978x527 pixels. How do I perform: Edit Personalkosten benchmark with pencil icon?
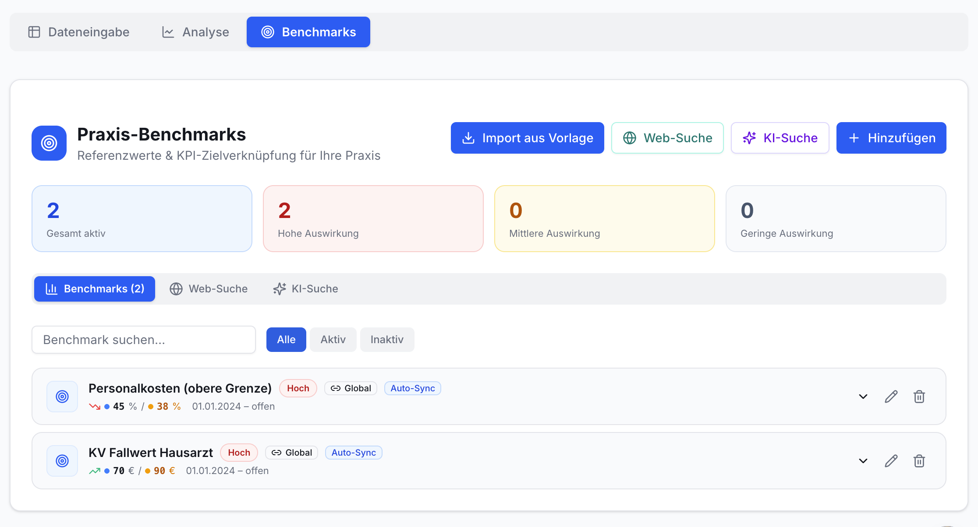pyautogui.click(x=891, y=397)
